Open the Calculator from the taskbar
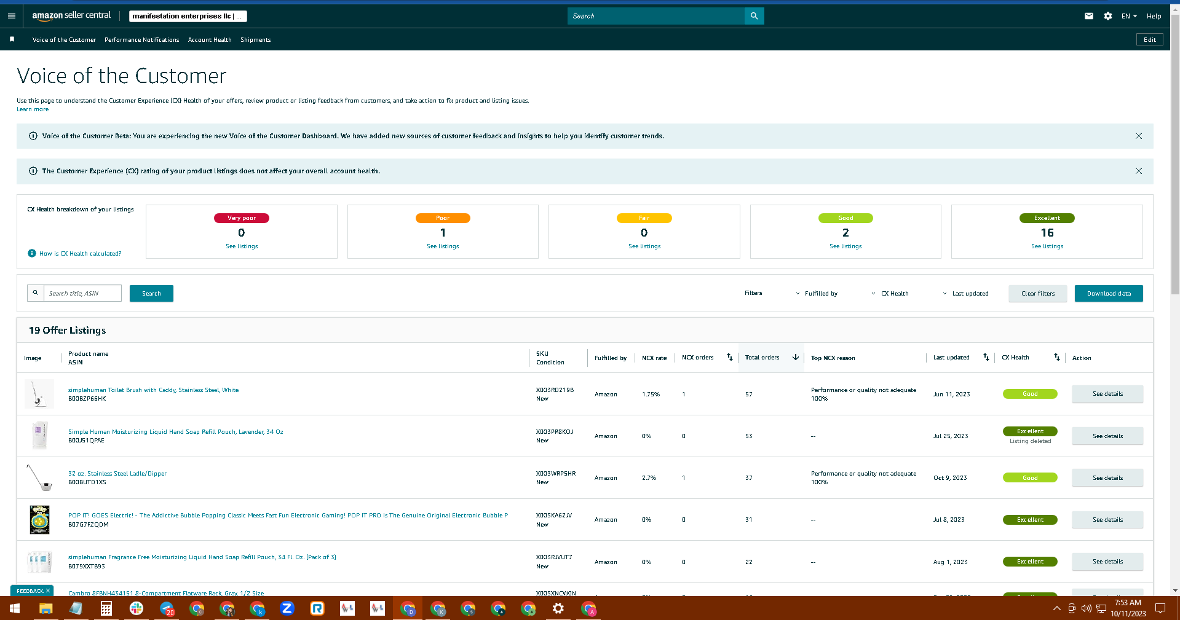Image resolution: width=1180 pixels, height=620 pixels. [106, 608]
